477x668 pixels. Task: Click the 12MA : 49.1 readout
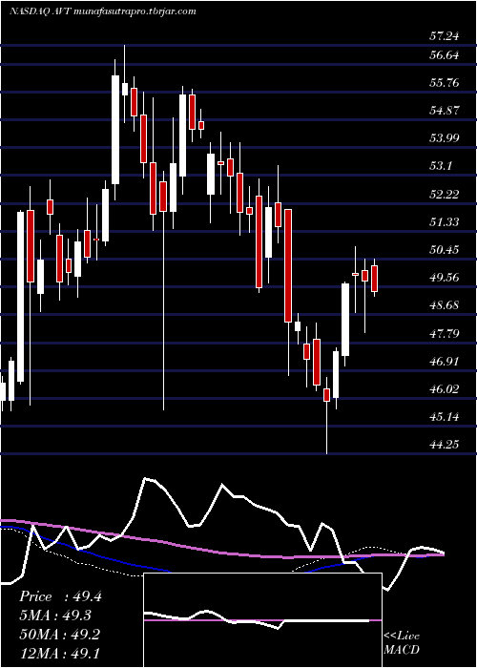60,653
